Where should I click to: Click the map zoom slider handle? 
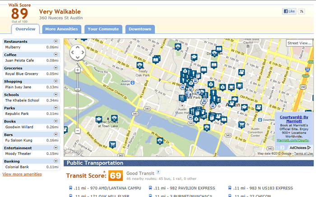point(78,89)
